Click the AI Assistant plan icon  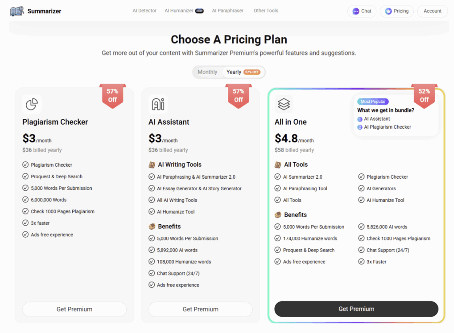(x=158, y=104)
